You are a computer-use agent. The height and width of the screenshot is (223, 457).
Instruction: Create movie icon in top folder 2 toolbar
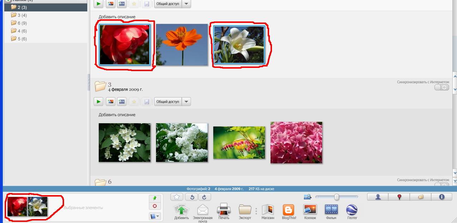[122, 4]
